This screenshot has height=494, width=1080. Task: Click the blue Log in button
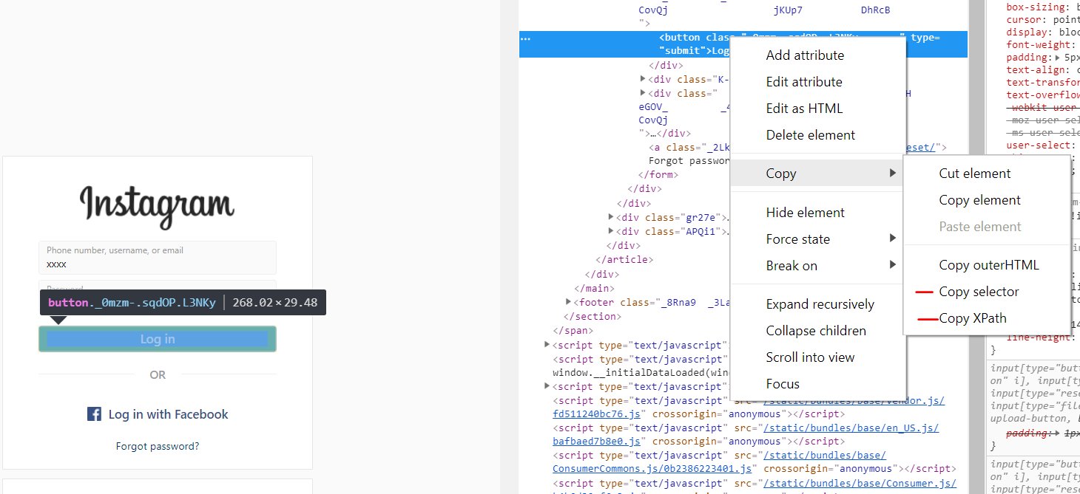point(158,339)
